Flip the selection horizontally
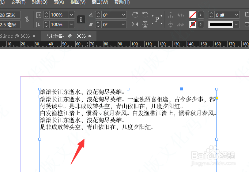Screen dimensions: 249x172 (x=135, y=24)
